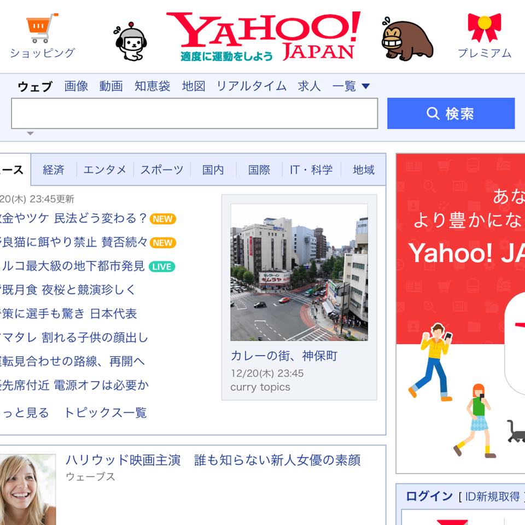525x525 pixels.
Task: Click the Yahoo! Japan logo
Action: pyautogui.click(x=264, y=36)
